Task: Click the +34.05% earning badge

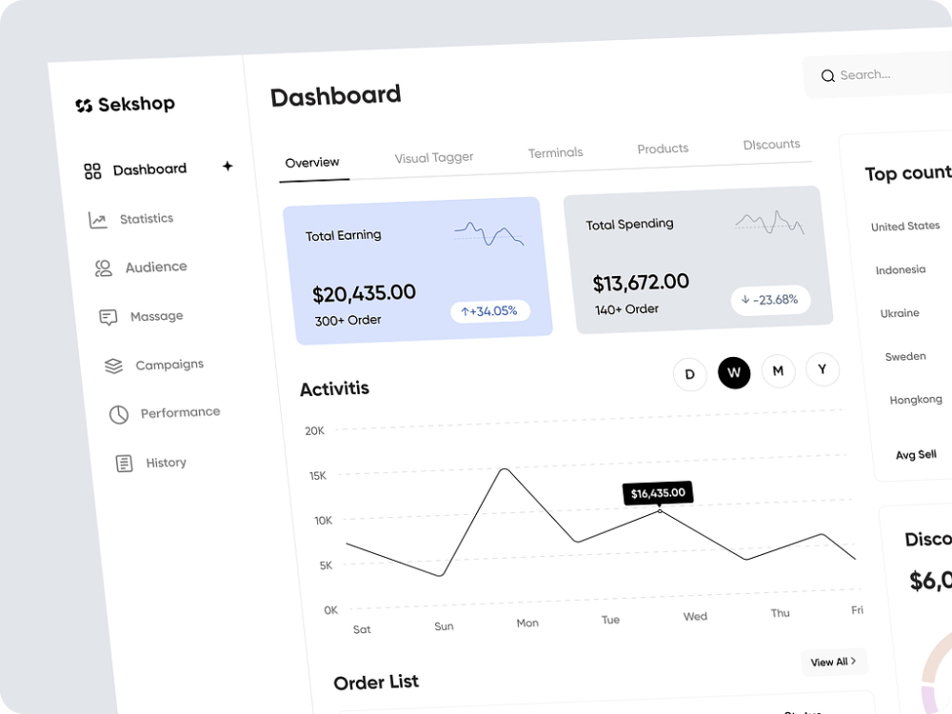Action: pos(490,311)
